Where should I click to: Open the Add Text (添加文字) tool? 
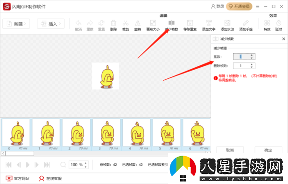pyautogui.click(x=209, y=25)
